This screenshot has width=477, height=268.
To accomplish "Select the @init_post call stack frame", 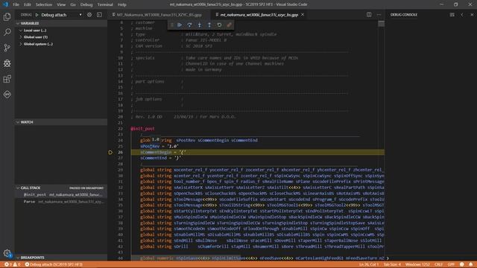I will pyautogui.click(x=61, y=194).
